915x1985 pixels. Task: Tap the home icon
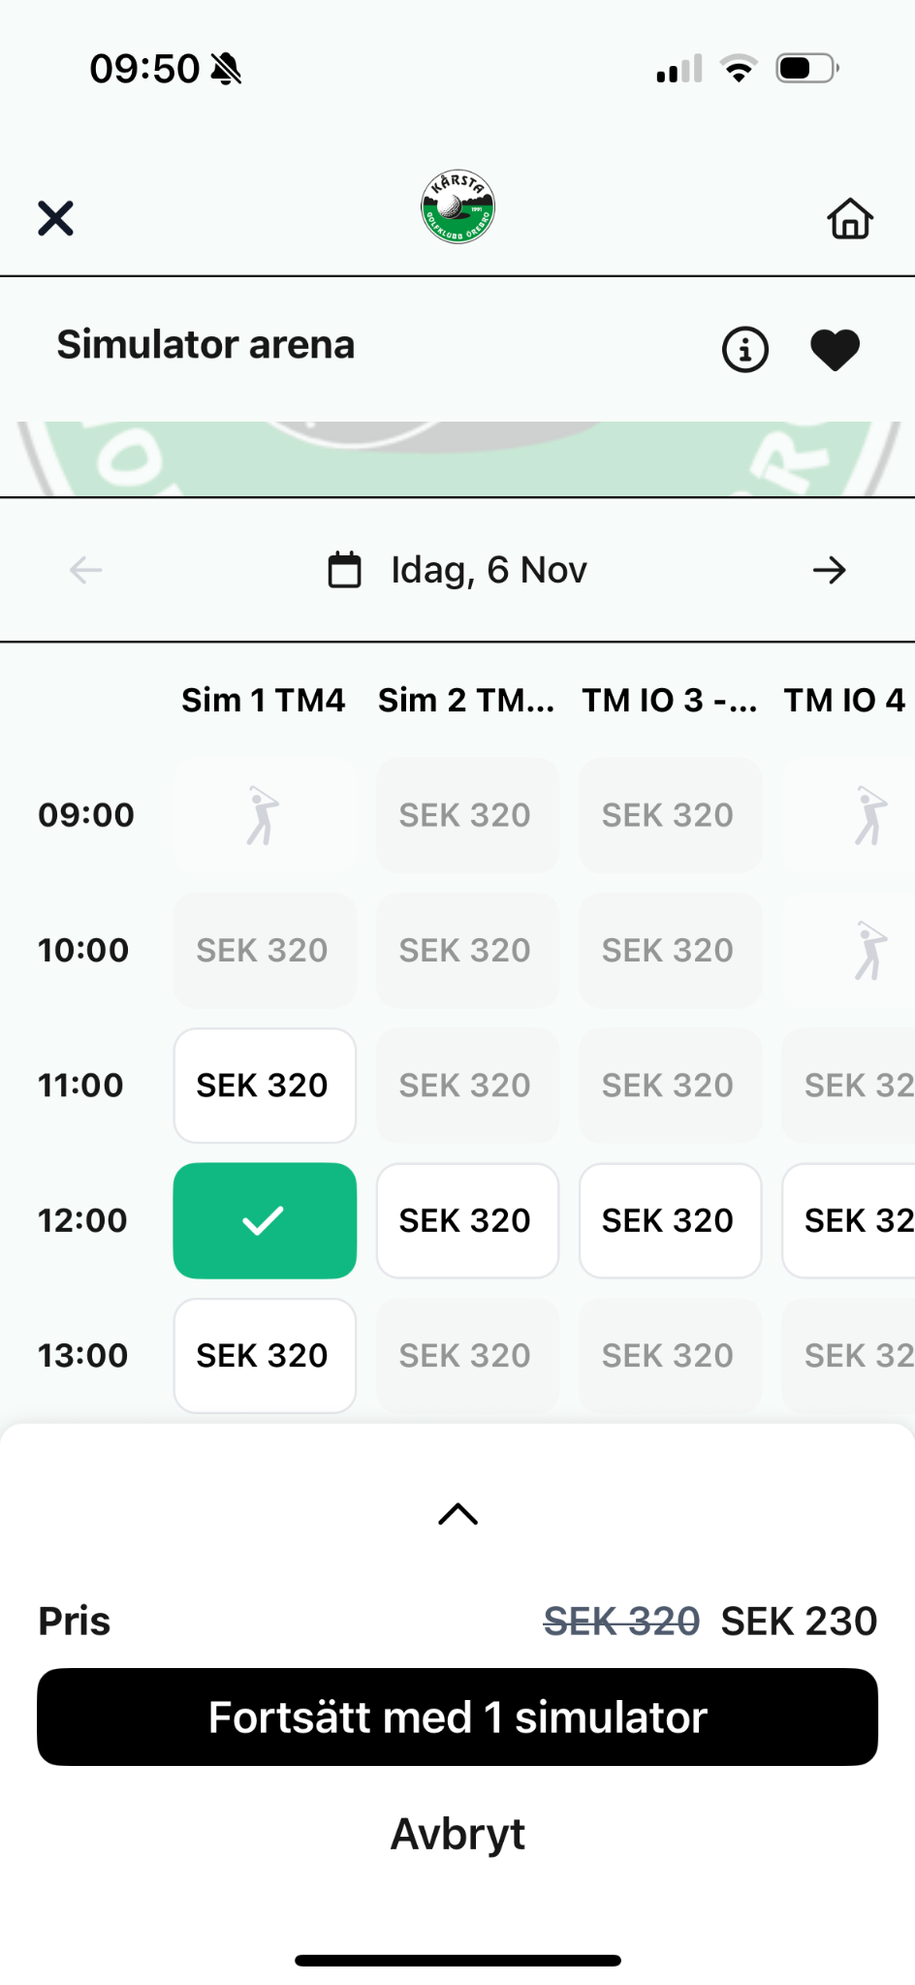coord(850,218)
